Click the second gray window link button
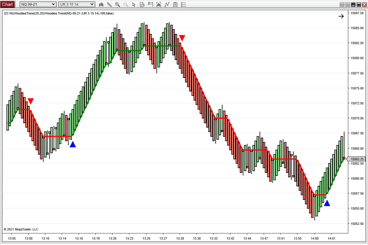This screenshot has height=245, width=368. click(x=347, y=4)
